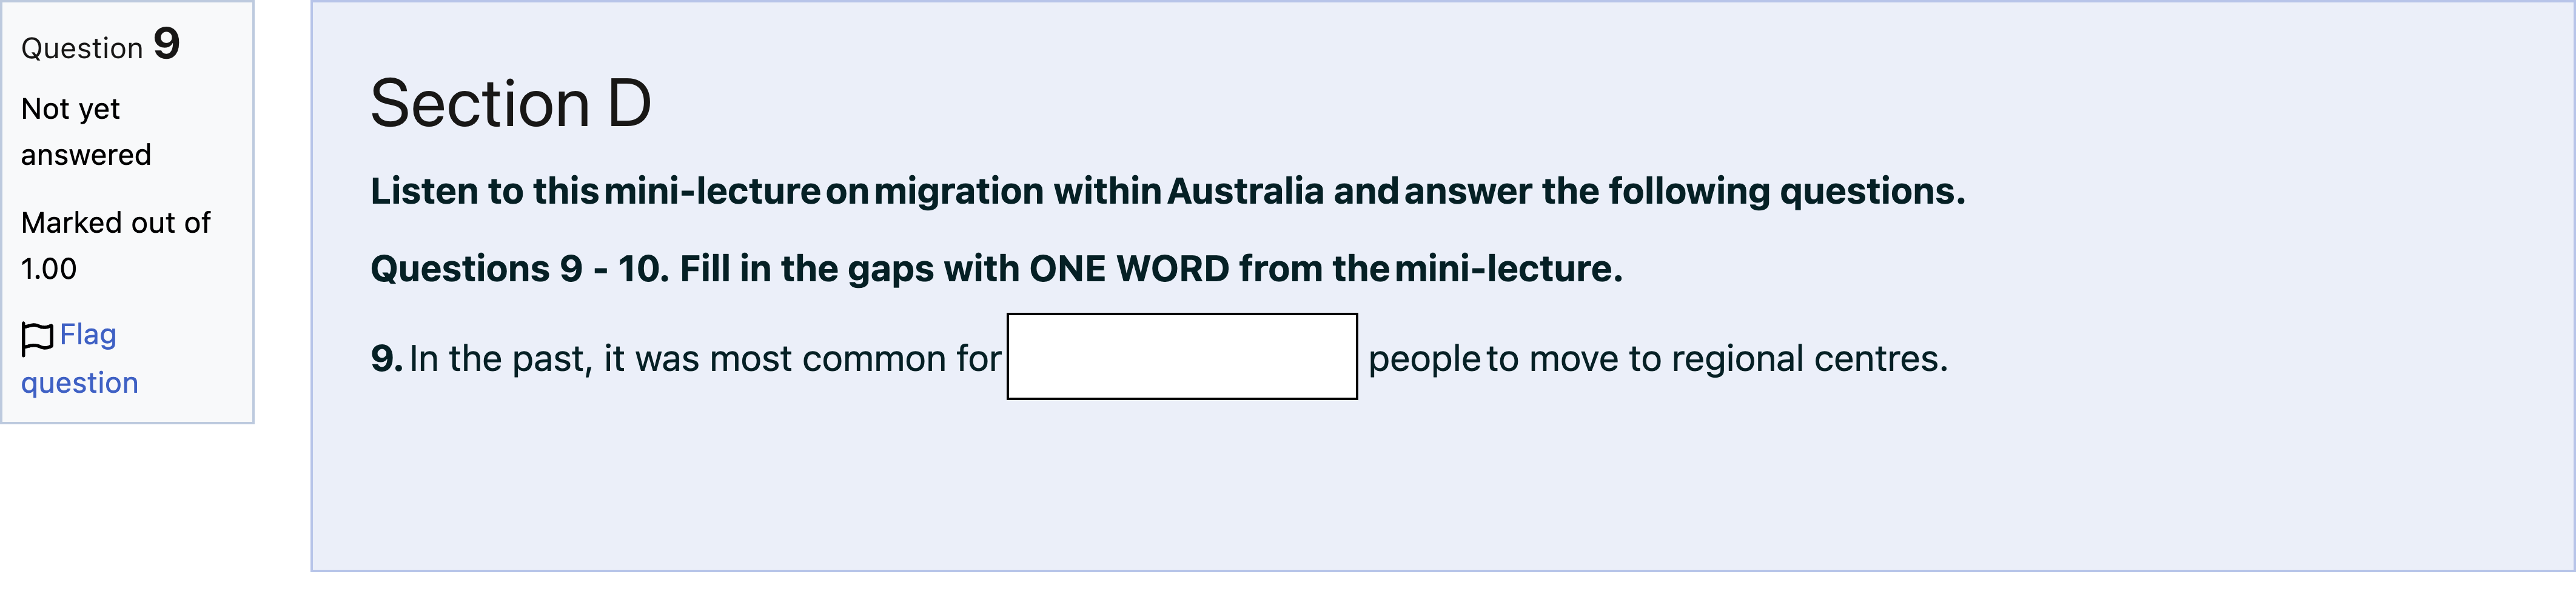This screenshot has width=2576, height=611.
Task: Click the word 'Australia' in the instructions
Action: (x=1246, y=191)
